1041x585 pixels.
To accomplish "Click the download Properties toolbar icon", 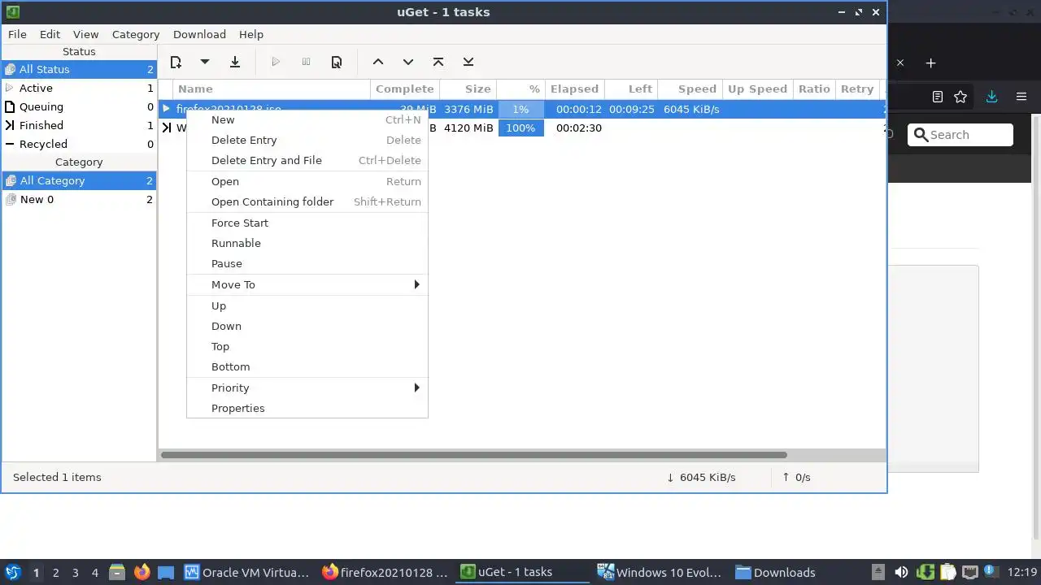I will pyautogui.click(x=336, y=62).
